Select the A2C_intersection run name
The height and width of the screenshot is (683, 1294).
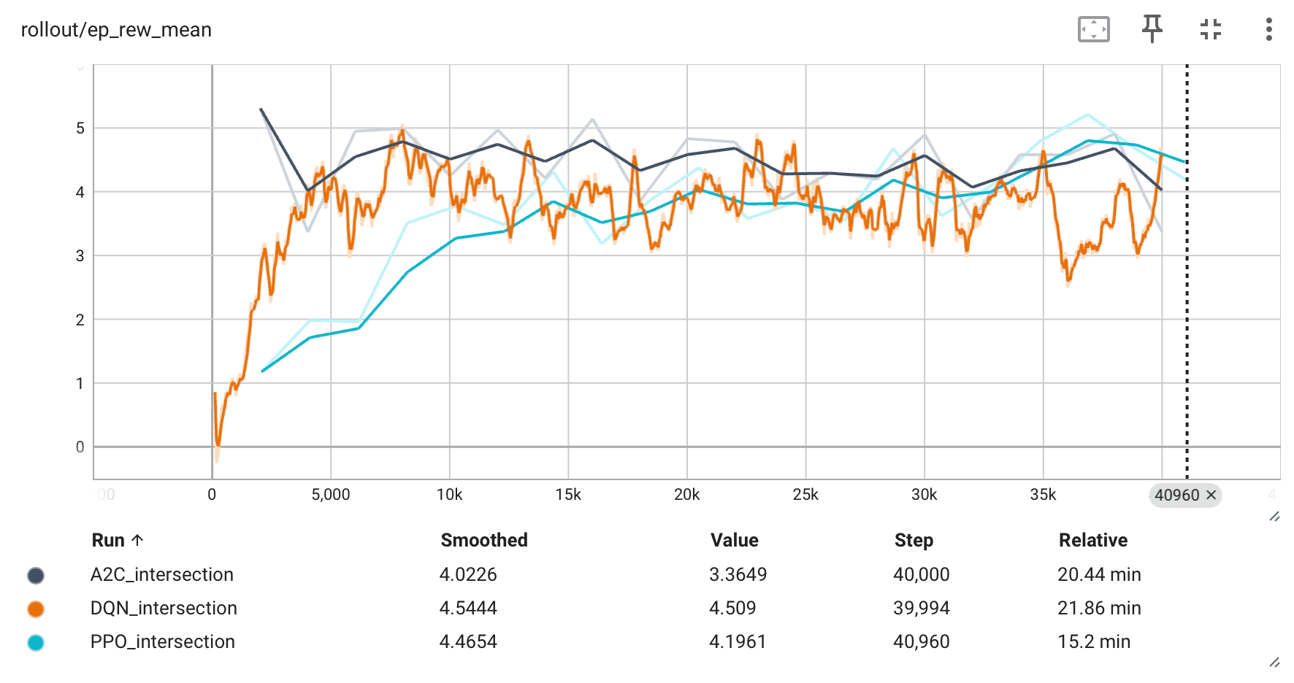pyautogui.click(x=162, y=574)
